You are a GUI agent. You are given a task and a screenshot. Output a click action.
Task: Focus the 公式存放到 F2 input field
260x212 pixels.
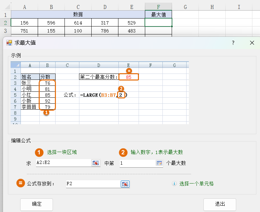coord(93,184)
